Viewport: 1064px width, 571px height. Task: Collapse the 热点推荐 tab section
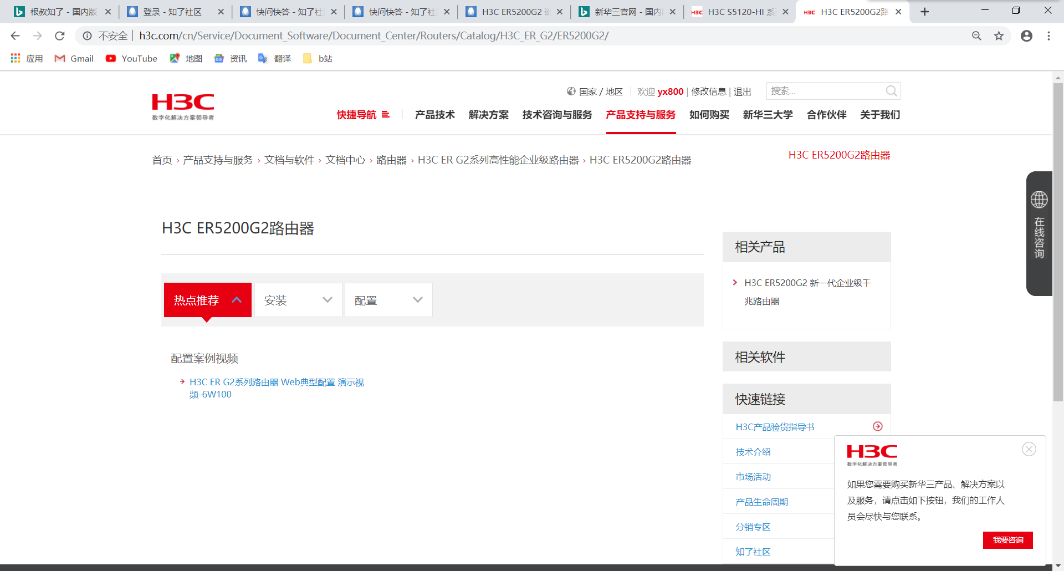coord(208,300)
